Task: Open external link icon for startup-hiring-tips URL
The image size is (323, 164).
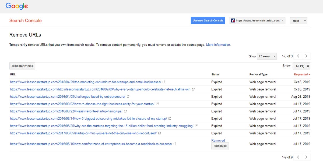Action: (x=125, y=111)
